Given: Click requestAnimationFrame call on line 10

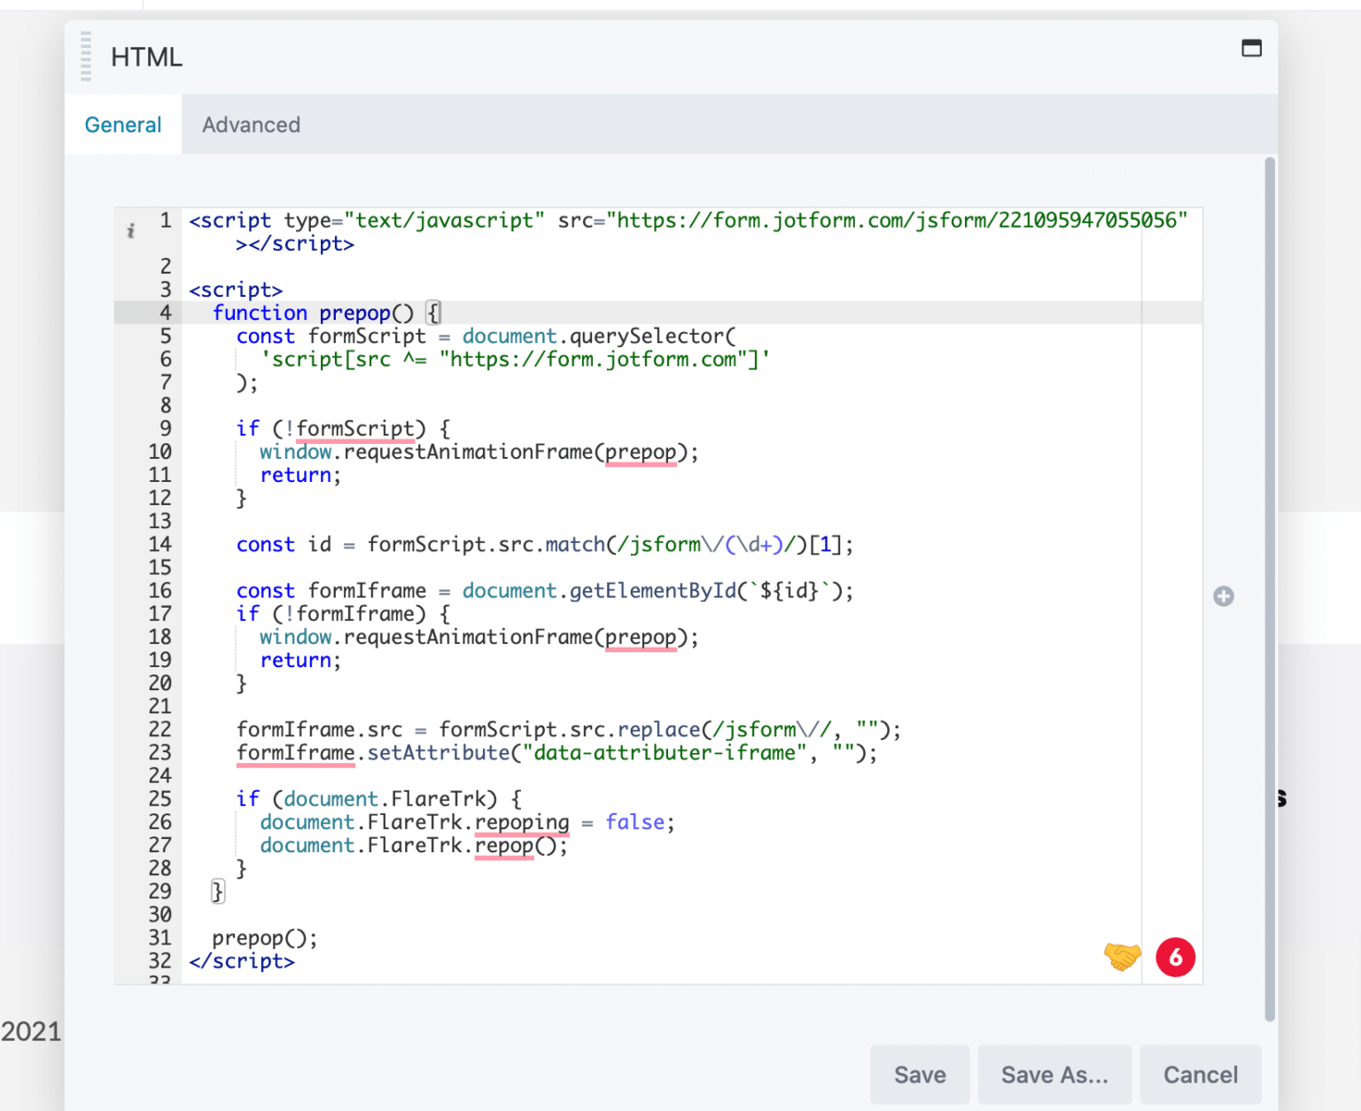Looking at the screenshot, I should click(478, 452).
